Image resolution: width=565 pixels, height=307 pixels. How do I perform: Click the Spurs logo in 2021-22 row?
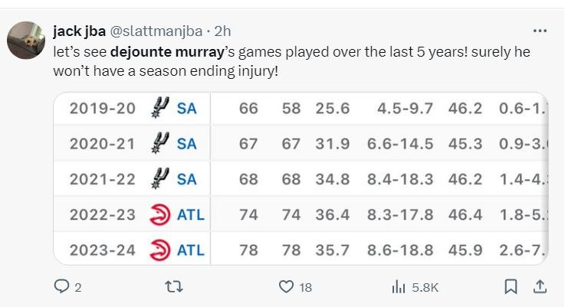[x=159, y=179]
